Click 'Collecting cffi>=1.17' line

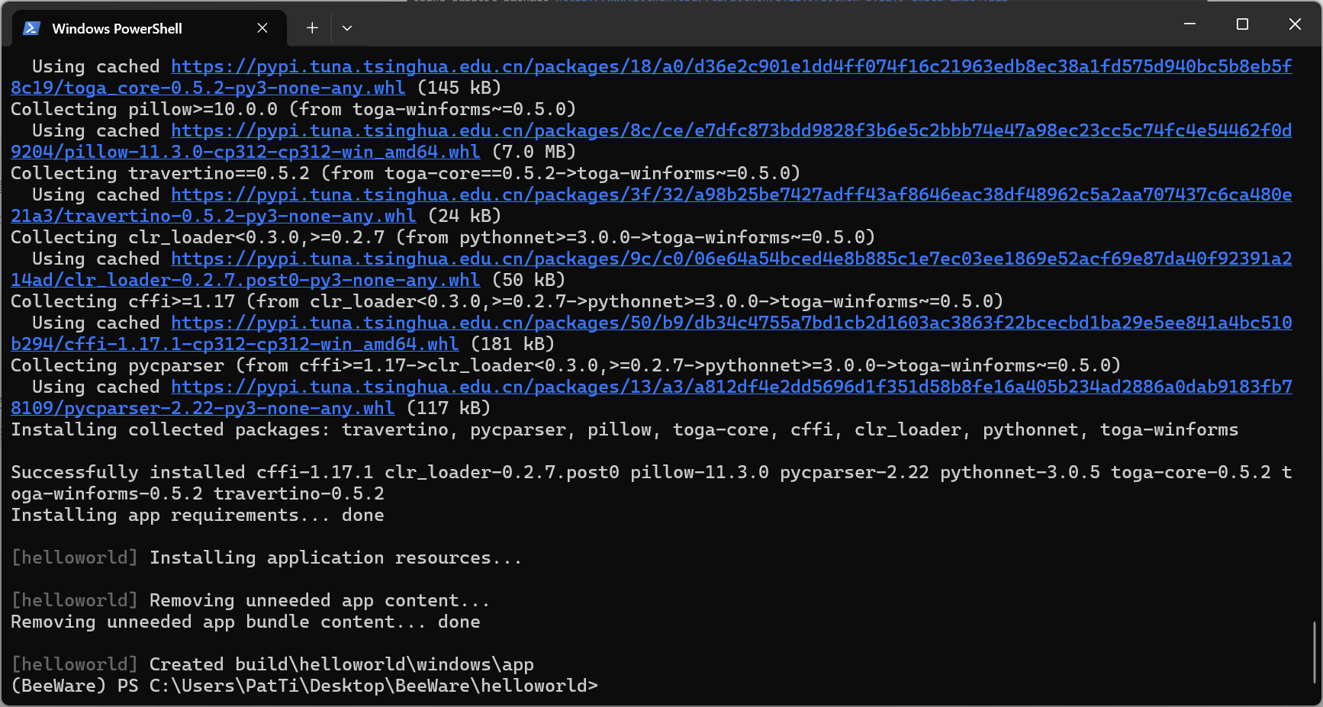click(x=507, y=301)
